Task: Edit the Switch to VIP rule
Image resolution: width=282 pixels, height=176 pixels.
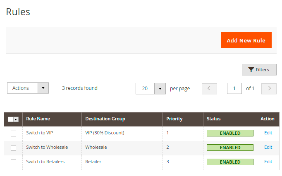Action: click(x=268, y=133)
